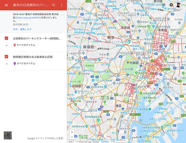Image resolution: width=186 pixels, height=143 pixels.
Task: Uncheck the 時間曜日制限のある駐車禁止区間 layer checkbox
Action: pos(6,57)
